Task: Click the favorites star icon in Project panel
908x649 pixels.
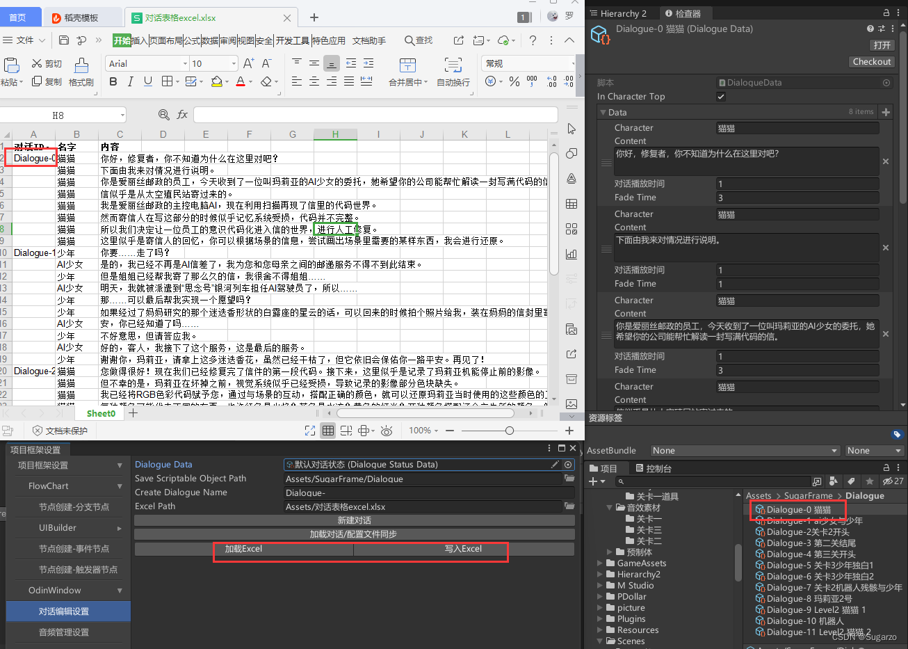Action: [x=869, y=481]
